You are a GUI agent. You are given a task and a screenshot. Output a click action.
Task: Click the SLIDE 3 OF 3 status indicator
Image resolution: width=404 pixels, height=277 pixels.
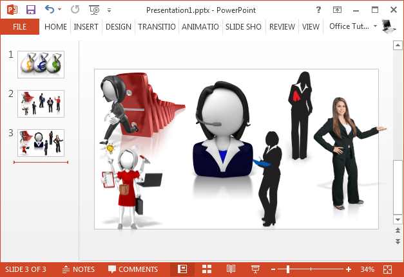(26, 269)
